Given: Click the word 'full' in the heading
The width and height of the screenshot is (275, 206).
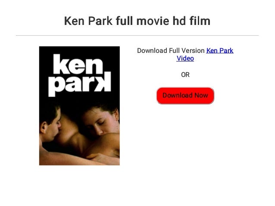Looking at the screenshot, I should [124, 21].
